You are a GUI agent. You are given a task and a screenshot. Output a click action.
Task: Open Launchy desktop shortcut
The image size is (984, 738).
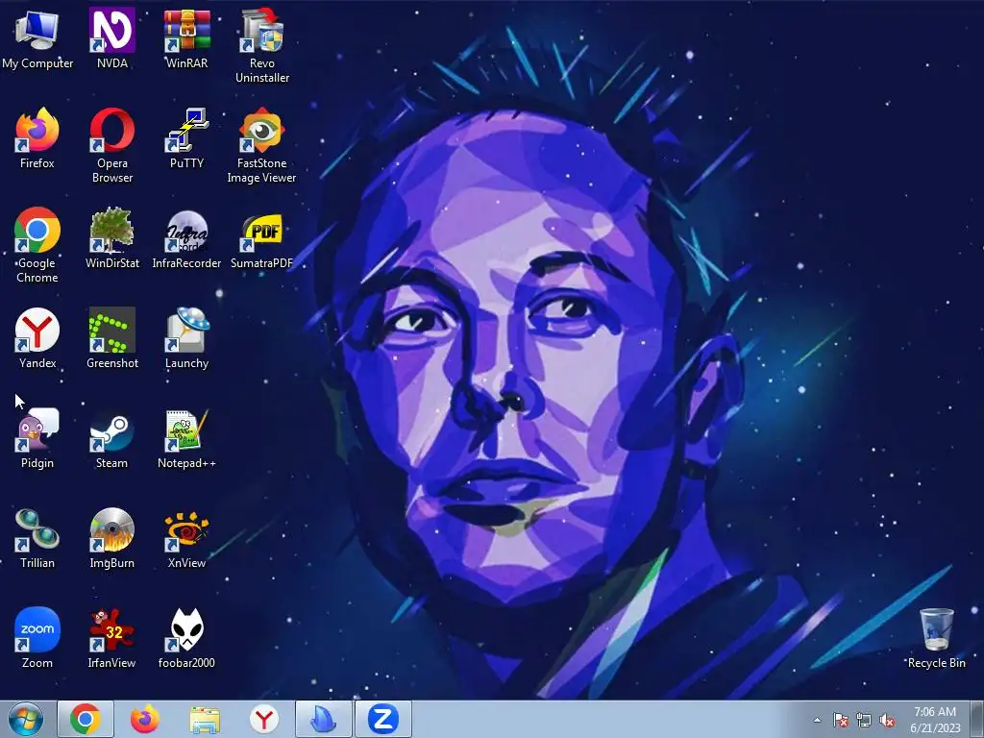(x=186, y=339)
